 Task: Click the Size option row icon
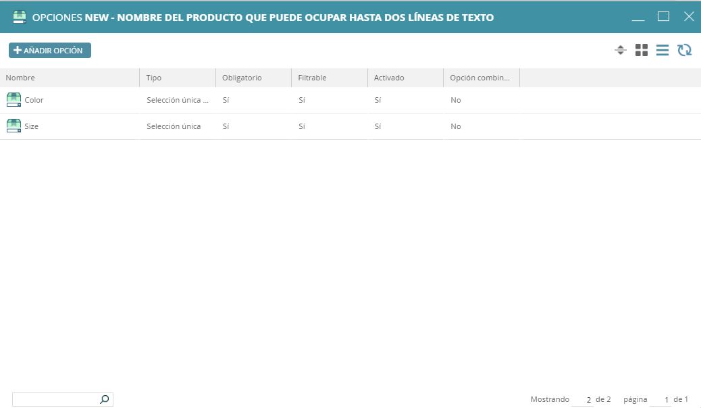click(x=14, y=126)
